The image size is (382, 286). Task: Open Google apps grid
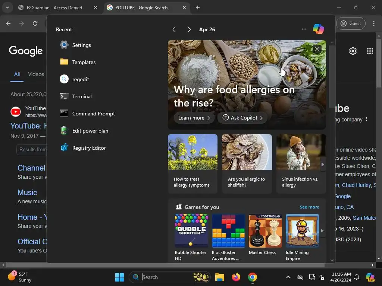click(x=370, y=51)
